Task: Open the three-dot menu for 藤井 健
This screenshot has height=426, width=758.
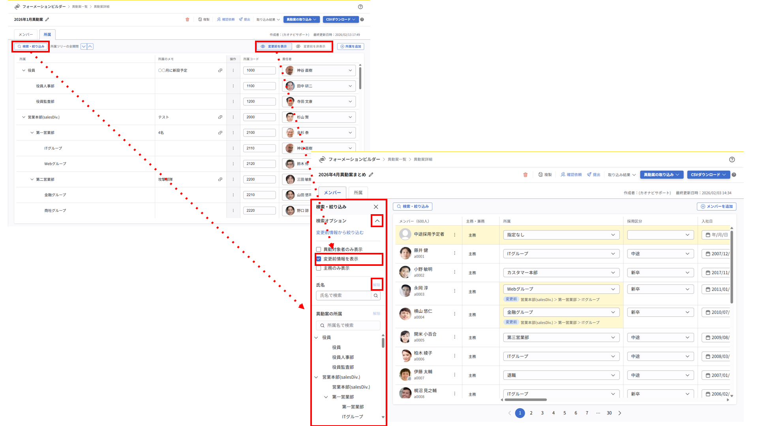Action: 454,254
